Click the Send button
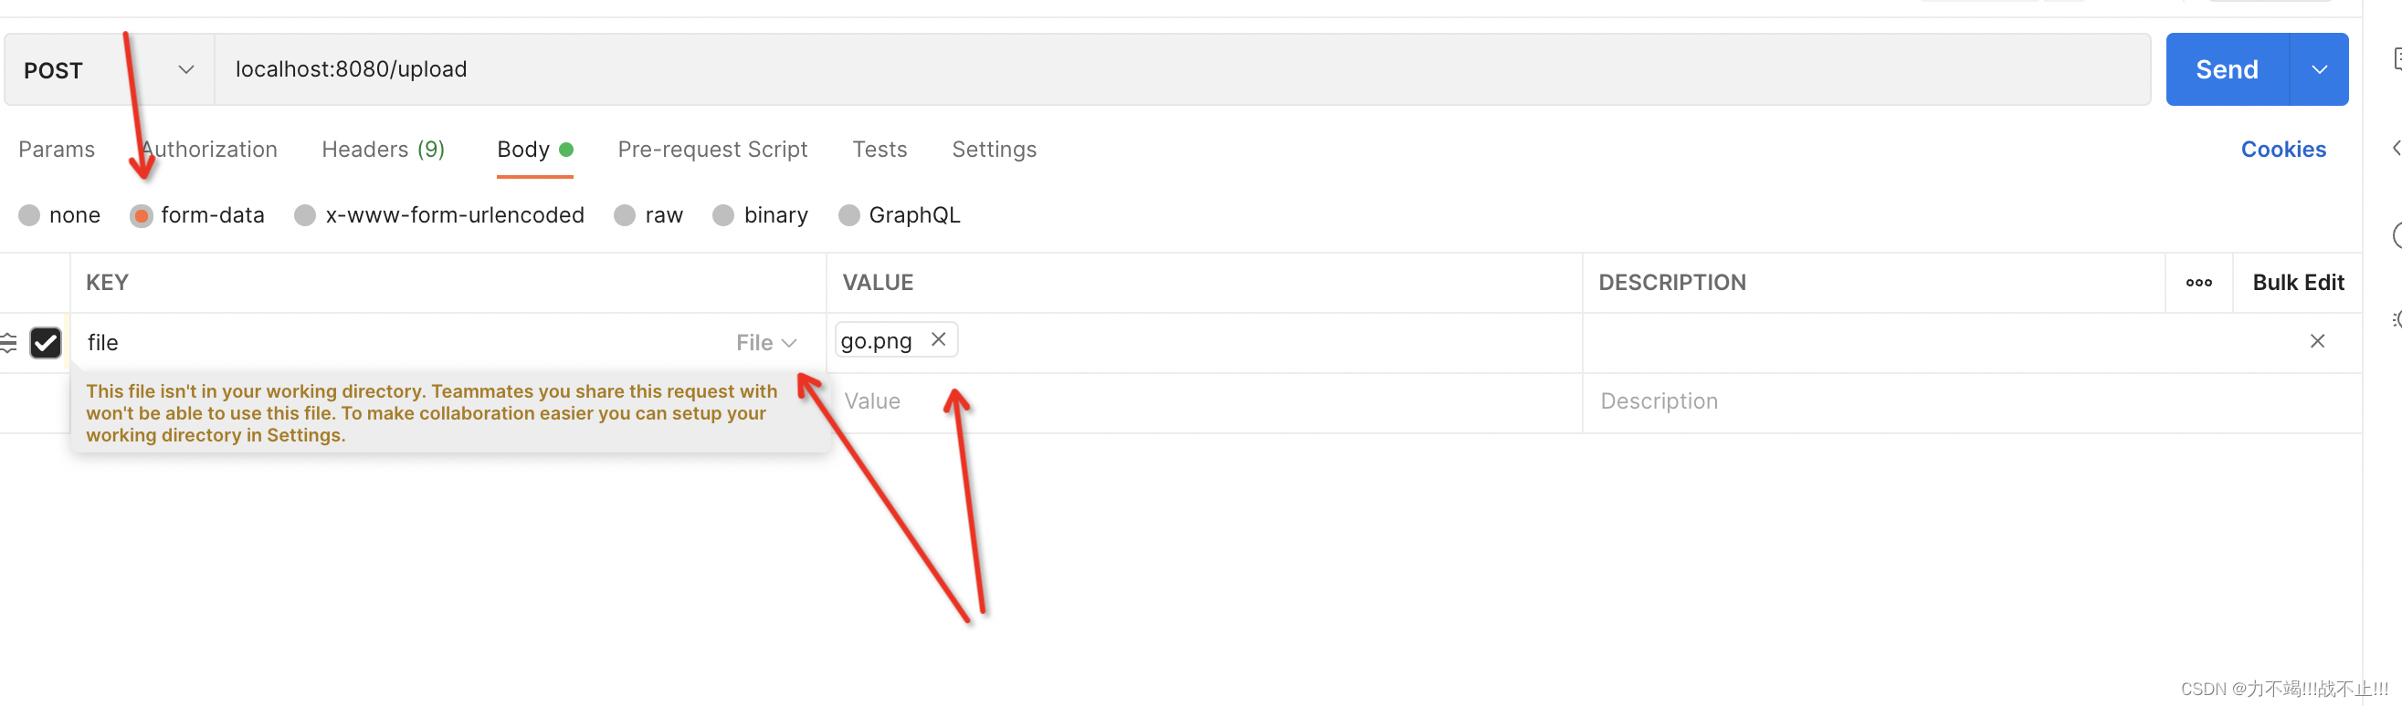The image size is (2402, 706). pos(2226,70)
